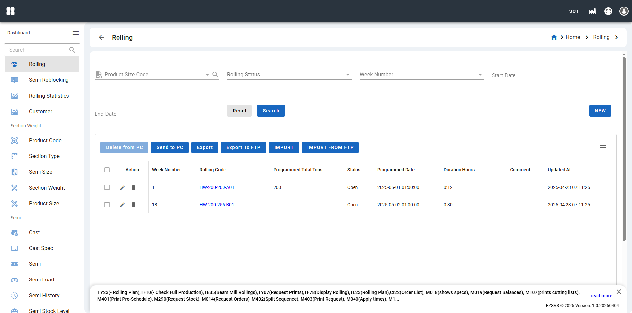The image size is (632, 313).
Task: Select the checkbox for week 18 row
Action: tap(107, 205)
